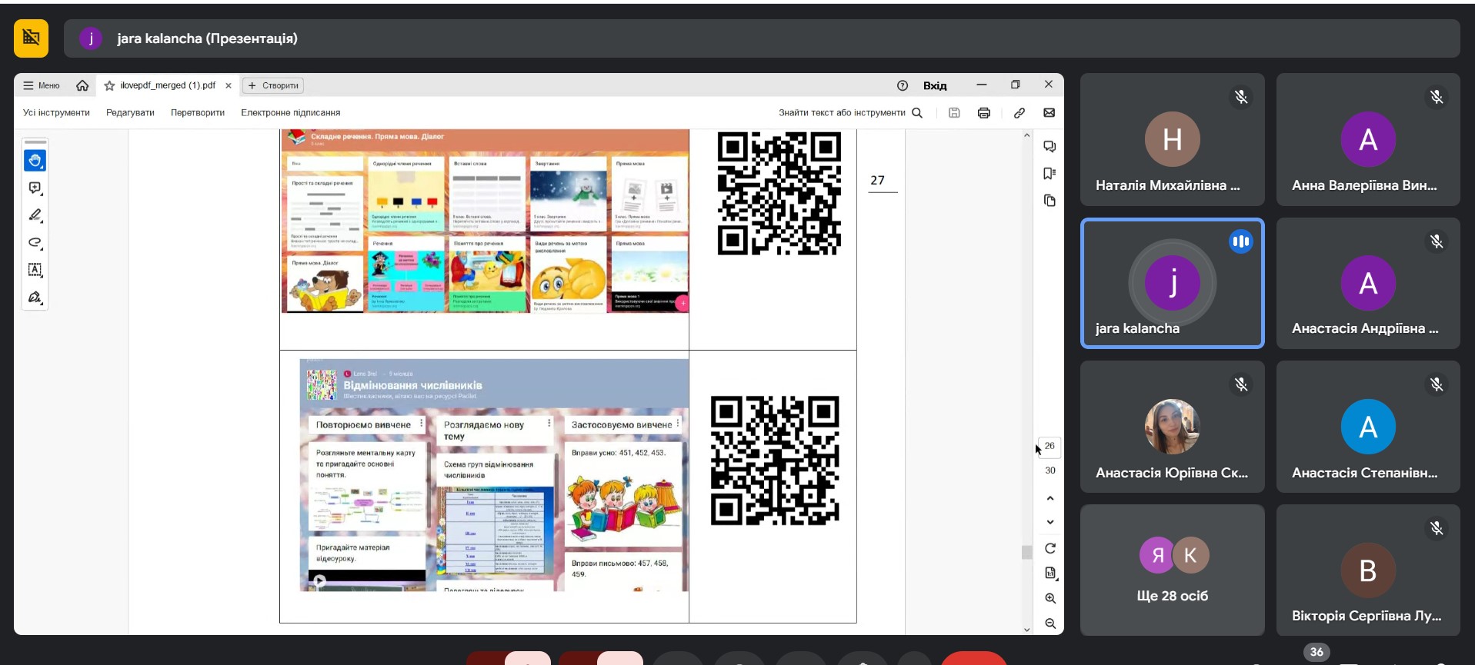Click the current page number 26 field
This screenshot has height=665, width=1475.
click(1050, 446)
